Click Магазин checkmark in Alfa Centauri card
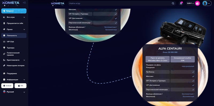This screenshot has width=214, height=106. [x=193, y=76]
